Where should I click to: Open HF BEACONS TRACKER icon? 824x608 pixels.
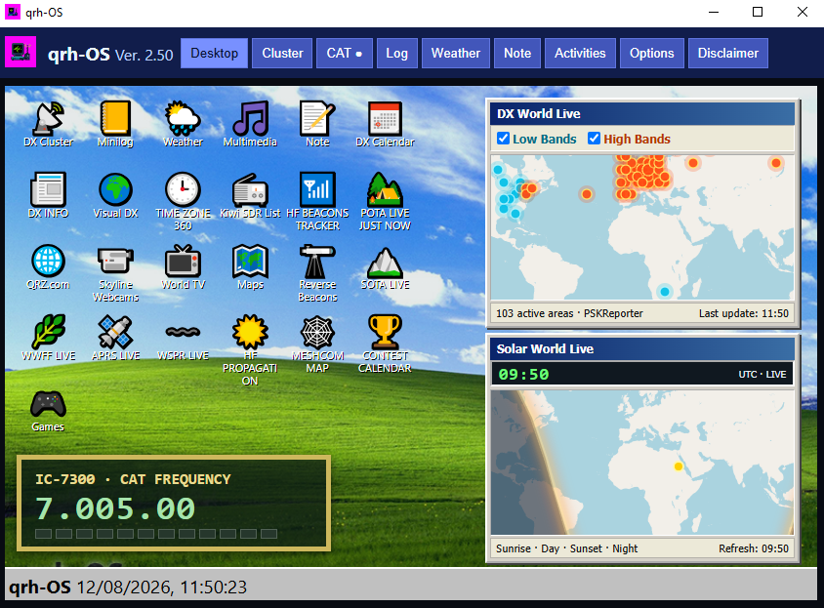[x=317, y=202]
